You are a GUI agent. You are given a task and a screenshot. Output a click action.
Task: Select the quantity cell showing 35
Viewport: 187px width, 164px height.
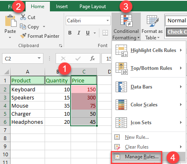(58, 106)
